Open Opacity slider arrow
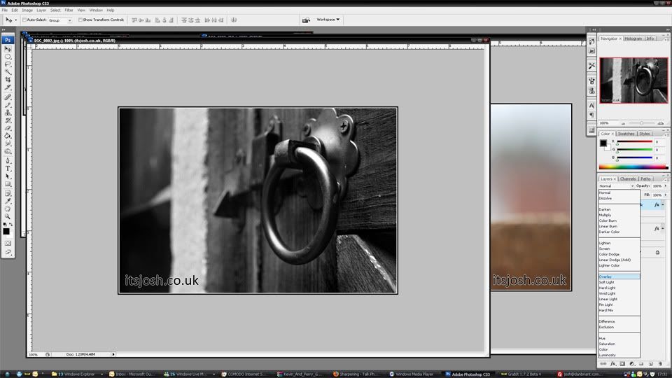Screen dimensions: 672x378 coord(666,186)
